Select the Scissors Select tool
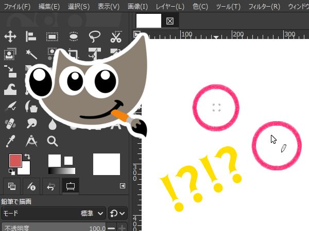Viewport: 309px width, 231px height. tap(116, 37)
